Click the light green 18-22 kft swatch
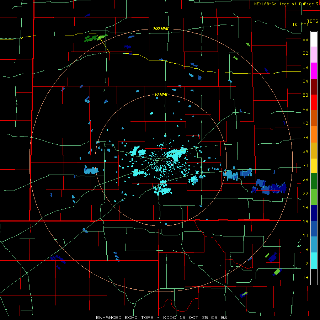The height and width of the screenshot is (320, 320). (314, 197)
